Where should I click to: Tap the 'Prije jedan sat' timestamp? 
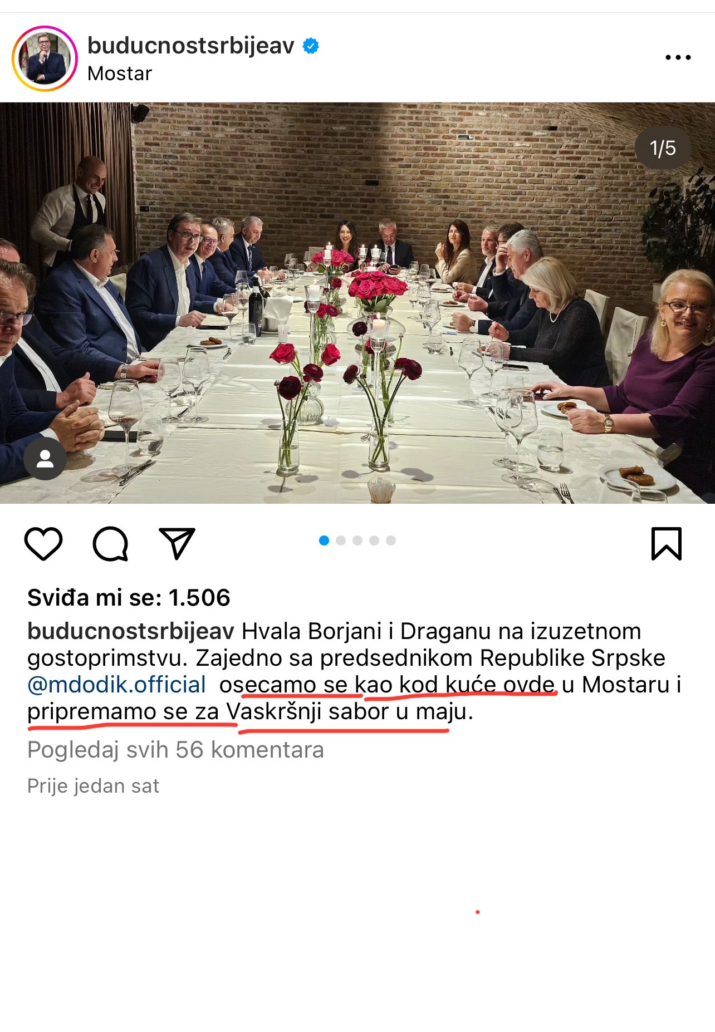pyautogui.click(x=93, y=786)
